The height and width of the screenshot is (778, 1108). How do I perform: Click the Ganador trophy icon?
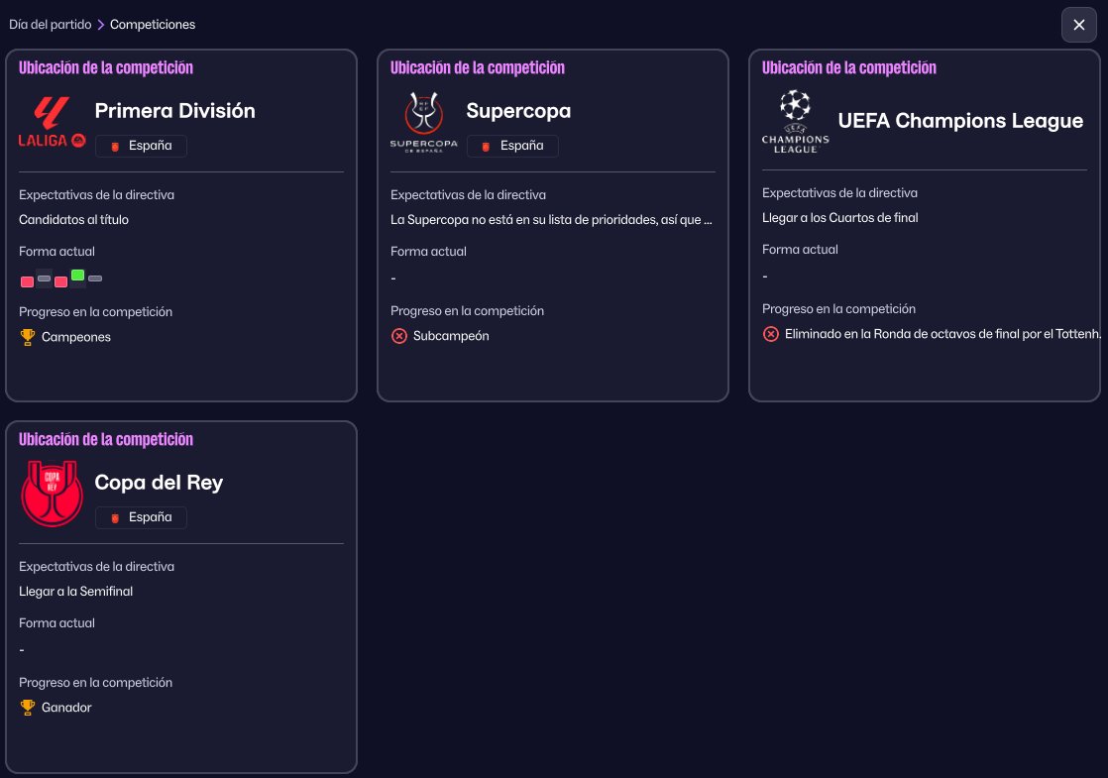click(x=27, y=708)
